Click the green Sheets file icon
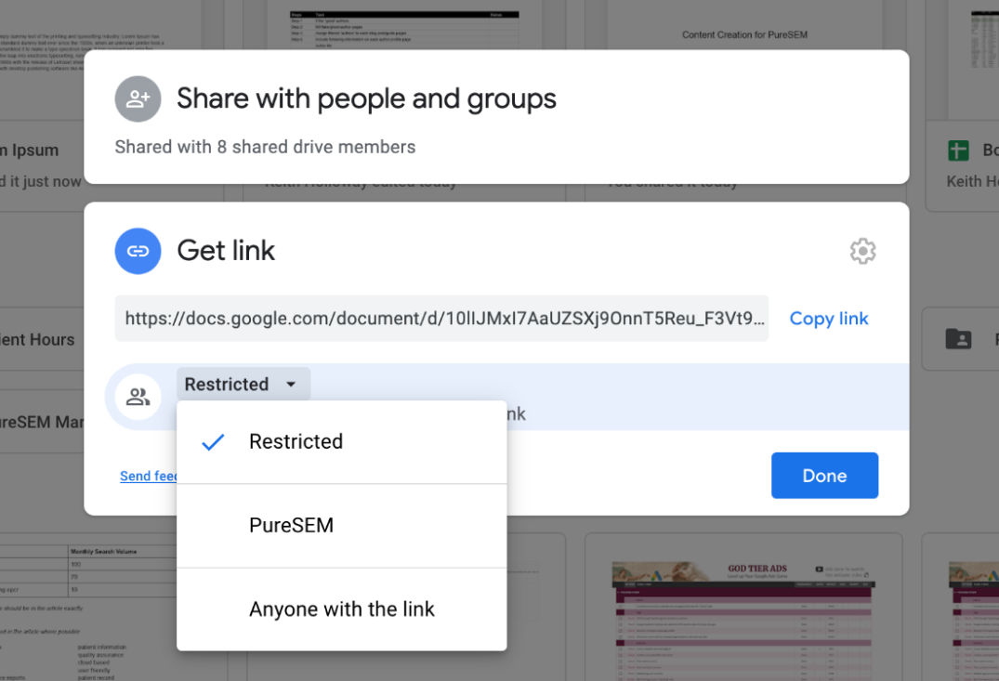Image resolution: width=999 pixels, height=681 pixels. tap(958, 151)
